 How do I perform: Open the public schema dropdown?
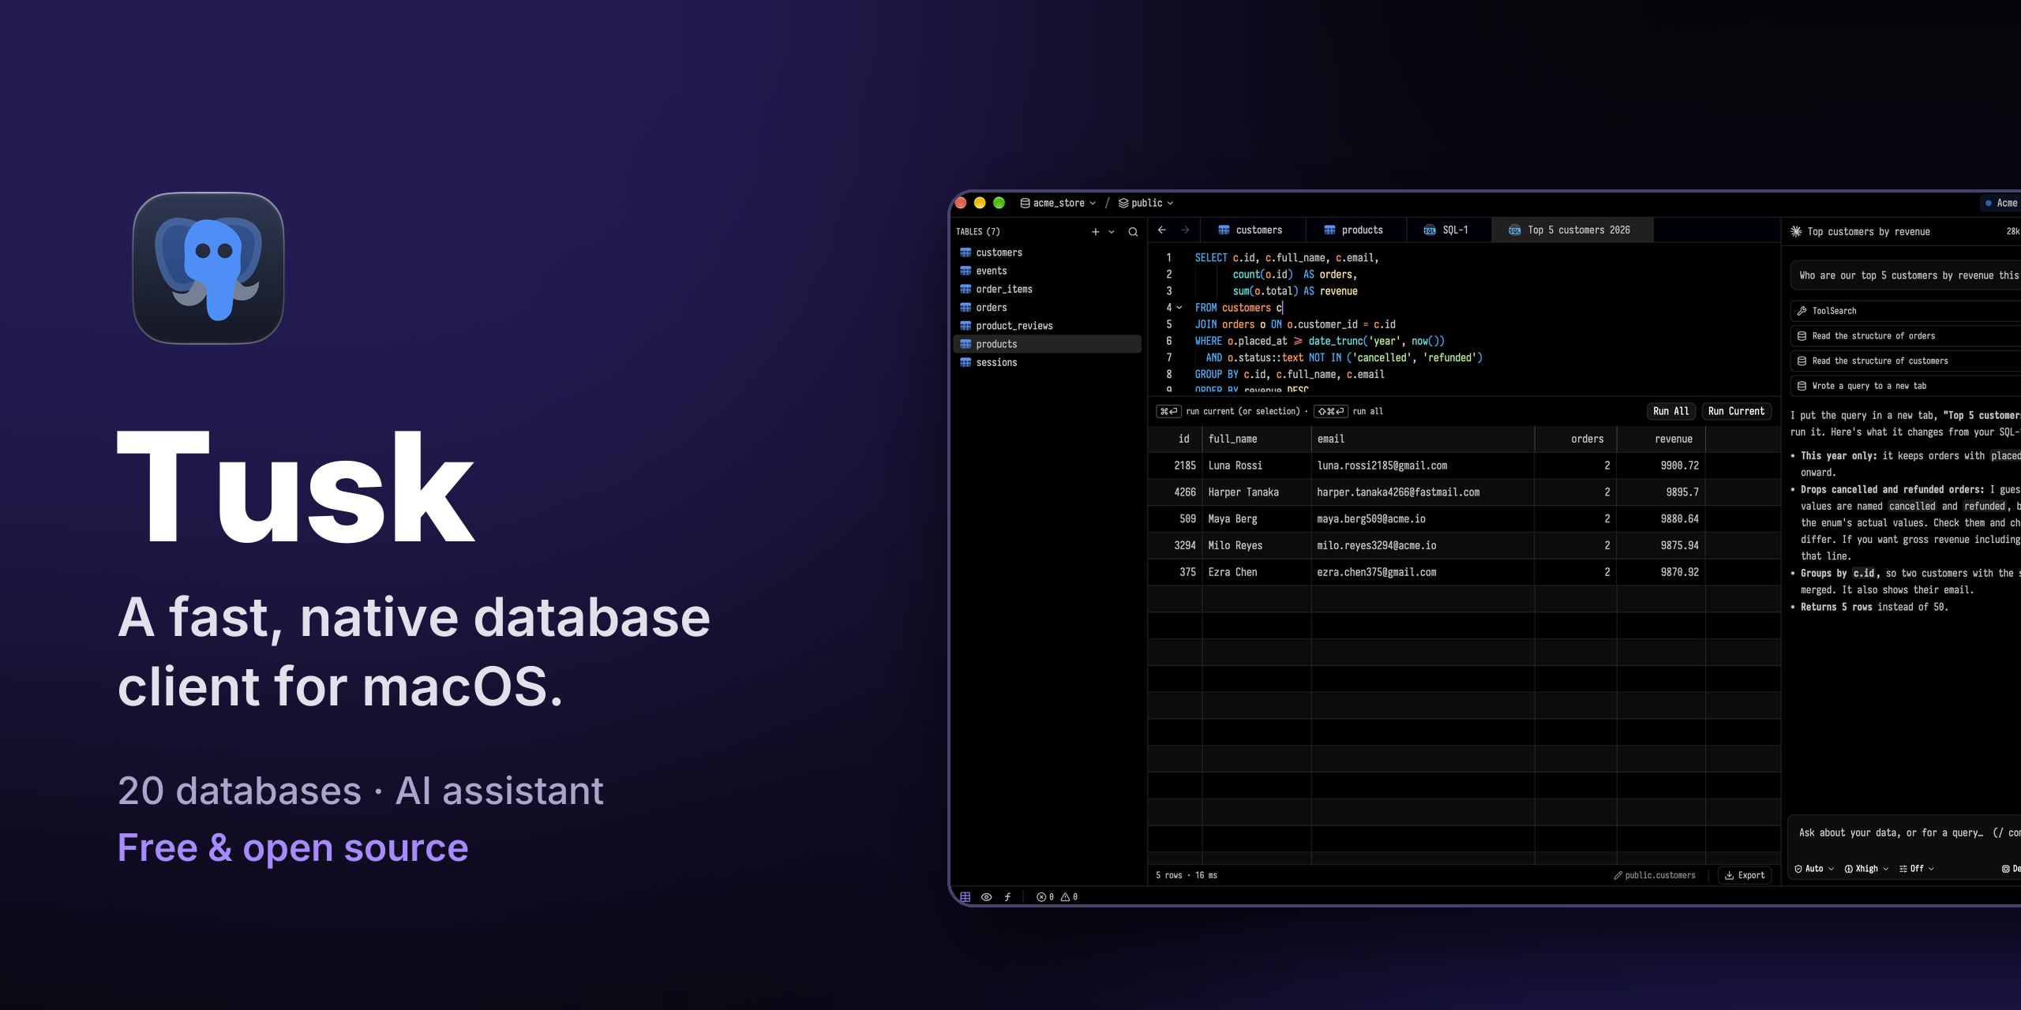point(1145,203)
